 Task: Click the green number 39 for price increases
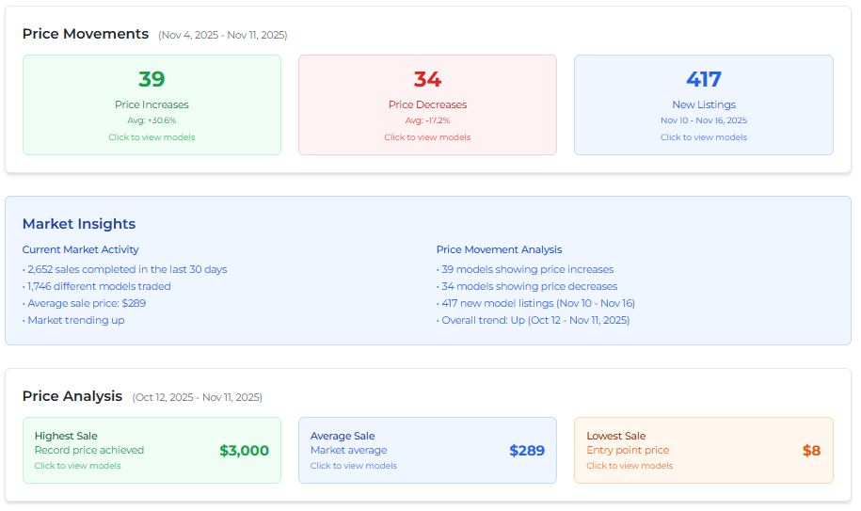click(151, 80)
